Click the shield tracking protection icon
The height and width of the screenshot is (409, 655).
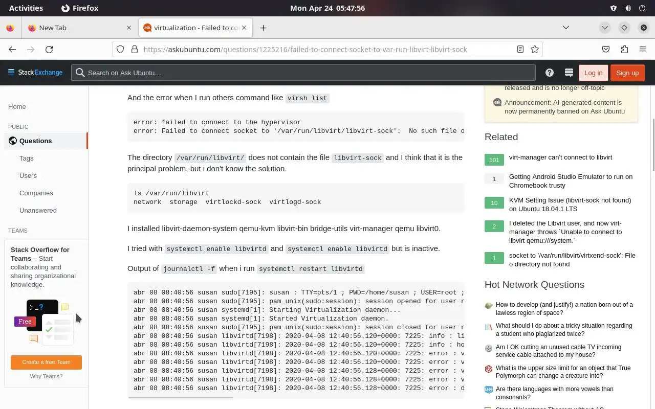tap(120, 49)
